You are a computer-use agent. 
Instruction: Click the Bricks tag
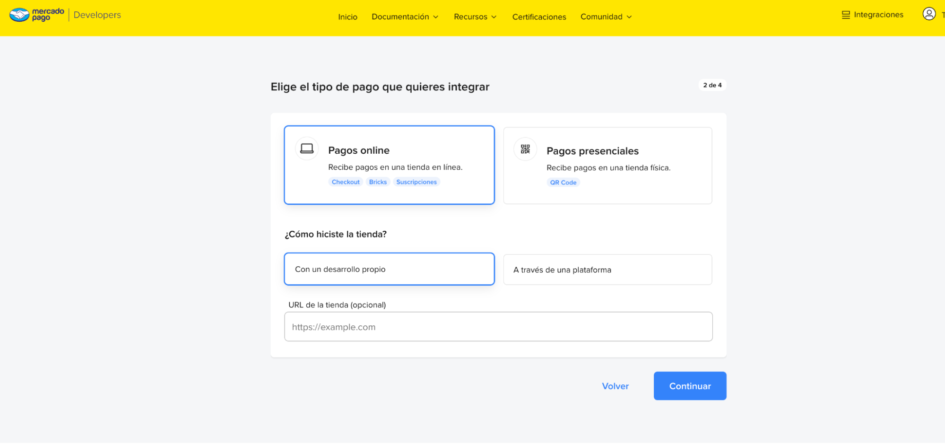click(378, 182)
